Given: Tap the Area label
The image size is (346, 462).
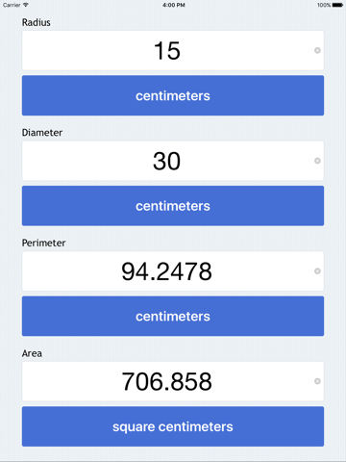Looking at the screenshot, I should (32, 353).
